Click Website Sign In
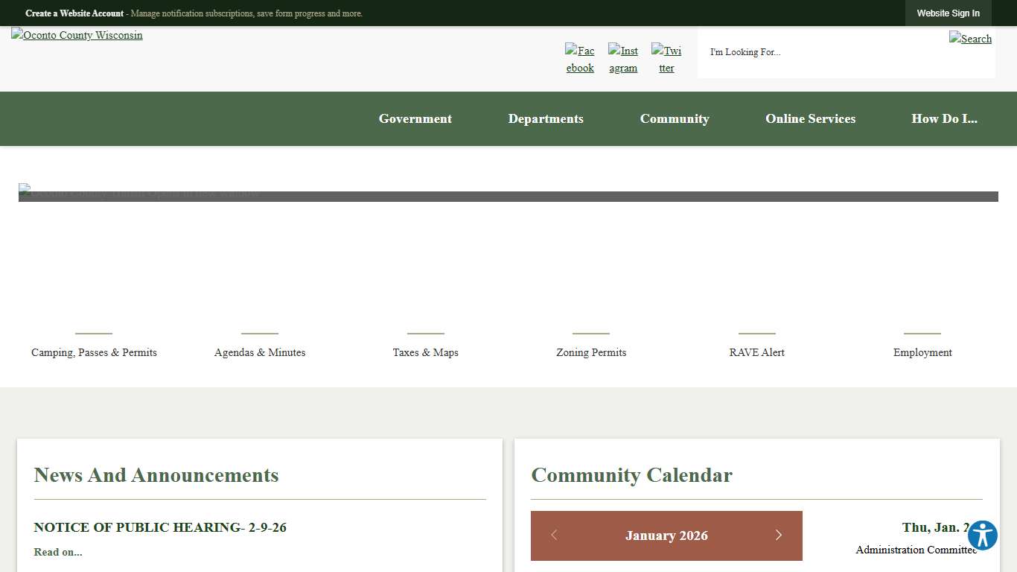This screenshot has height=572, width=1017. [x=948, y=13]
